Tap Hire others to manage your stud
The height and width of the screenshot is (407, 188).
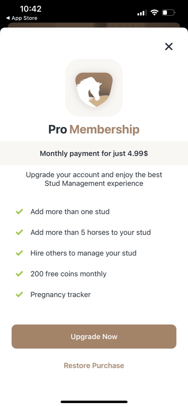pyautogui.click(x=83, y=253)
